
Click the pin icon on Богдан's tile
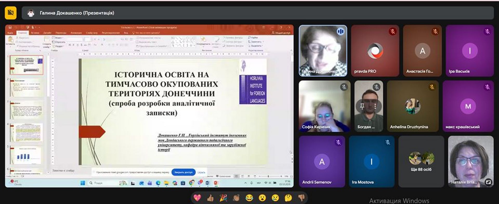[362, 106]
